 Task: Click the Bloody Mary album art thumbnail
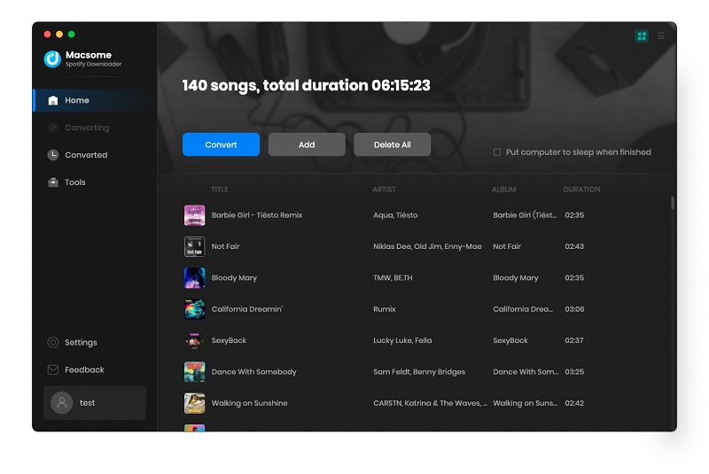[194, 278]
